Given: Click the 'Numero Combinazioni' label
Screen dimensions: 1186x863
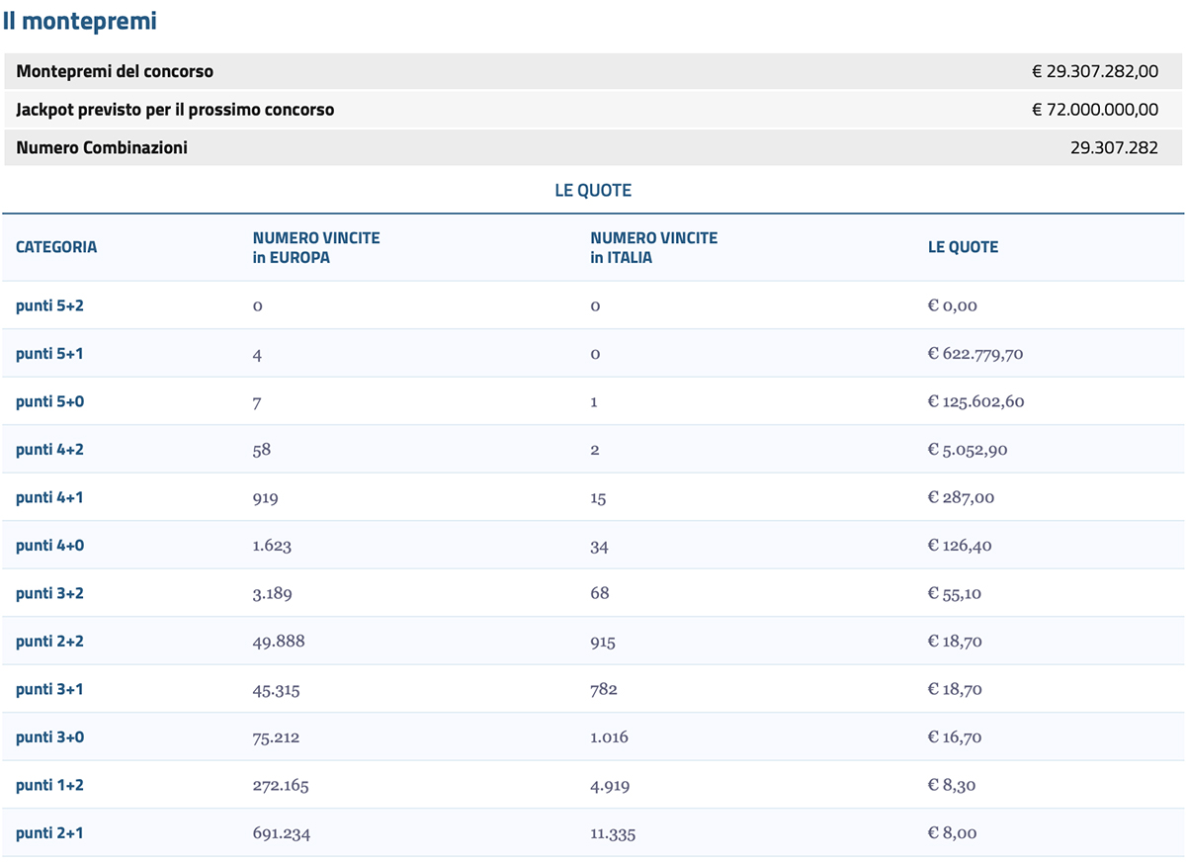Looking at the screenshot, I should 102,148.
